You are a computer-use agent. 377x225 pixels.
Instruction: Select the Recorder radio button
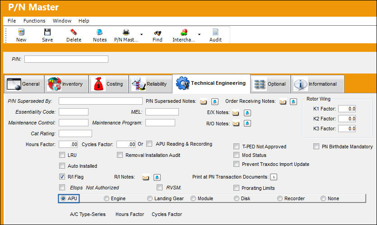pyautogui.click(x=280, y=198)
